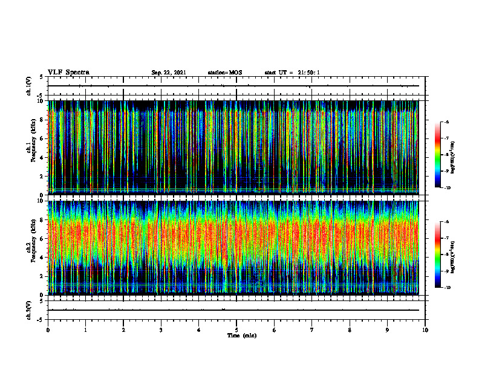The height and width of the screenshot is (370, 479).
Task: Click the ch.1 colorbar "log(PSD)" label
Action: pos(453,157)
